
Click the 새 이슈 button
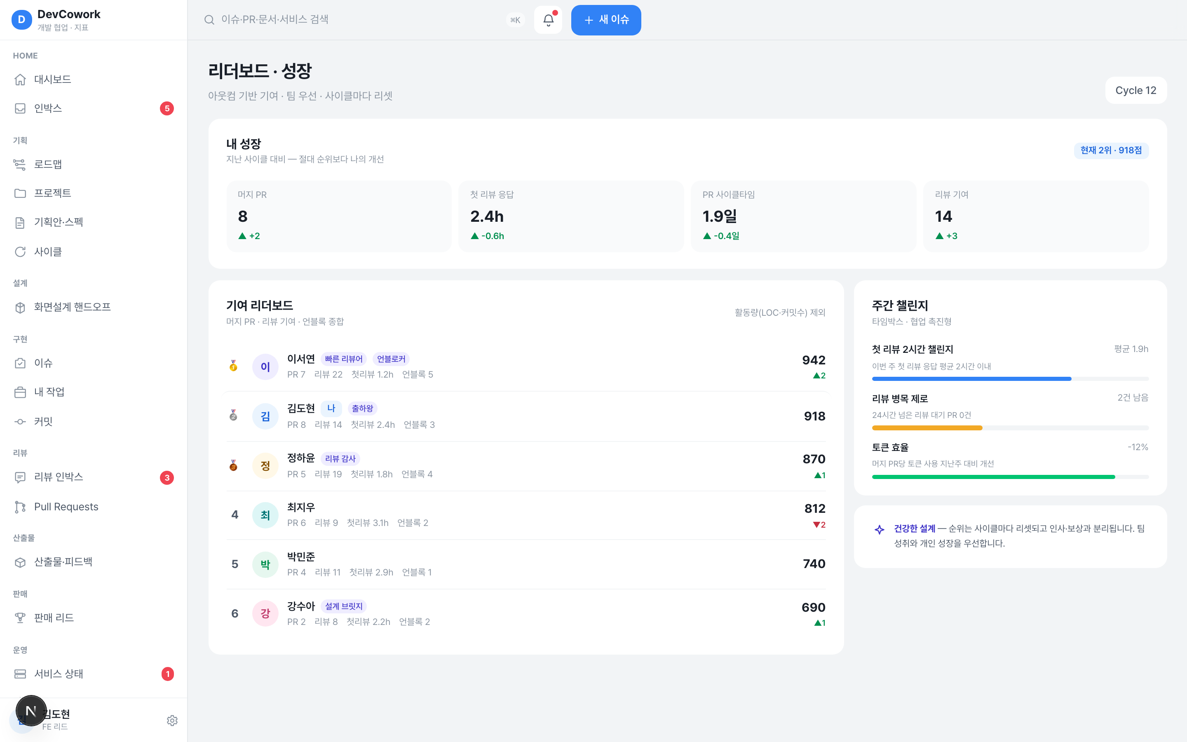tap(606, 20)
